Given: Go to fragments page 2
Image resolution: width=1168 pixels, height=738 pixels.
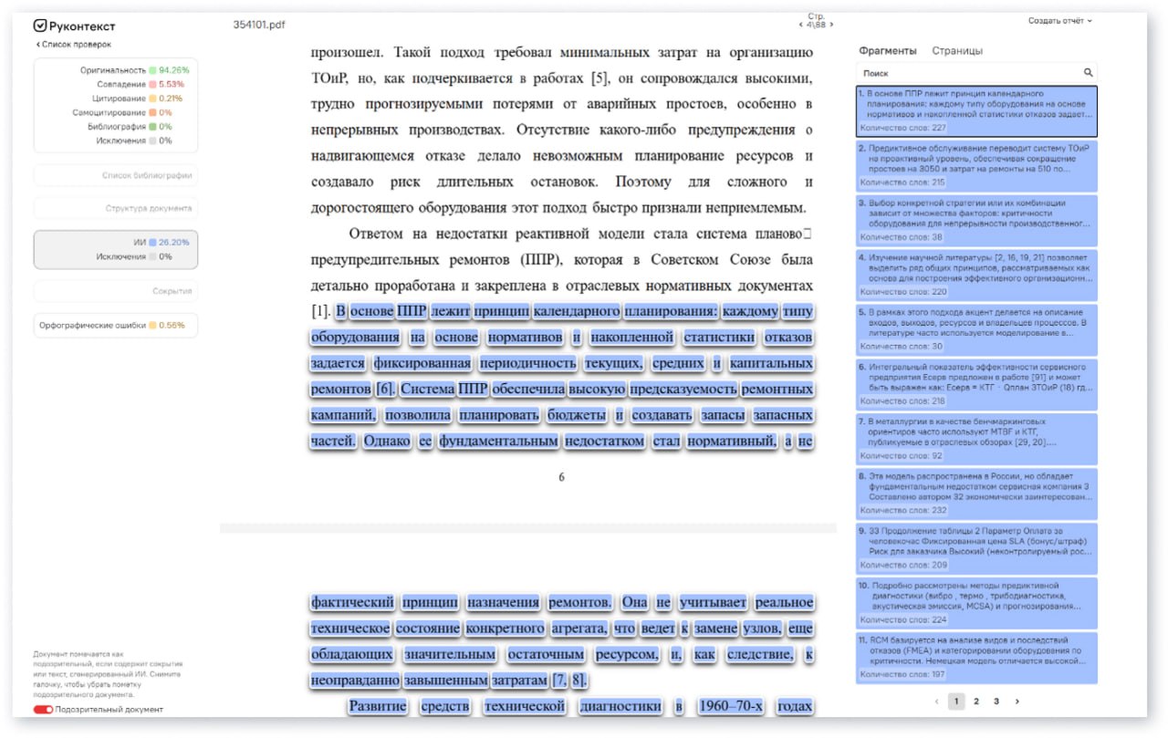Looking at the screenshot, I should coord(976,702).
